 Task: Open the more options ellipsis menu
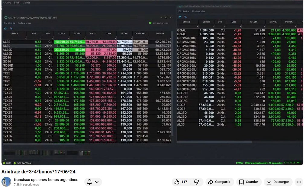pos(299,182)
